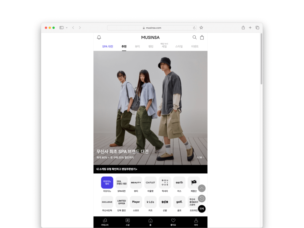Expand the sidebar dropdown chevron
Image resolution: width=304 pixels, height=228 pixels.
66,28
